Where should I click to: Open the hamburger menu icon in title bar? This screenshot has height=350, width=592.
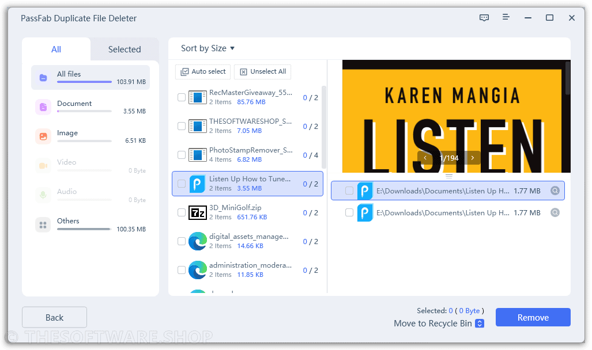pos(506,17)
